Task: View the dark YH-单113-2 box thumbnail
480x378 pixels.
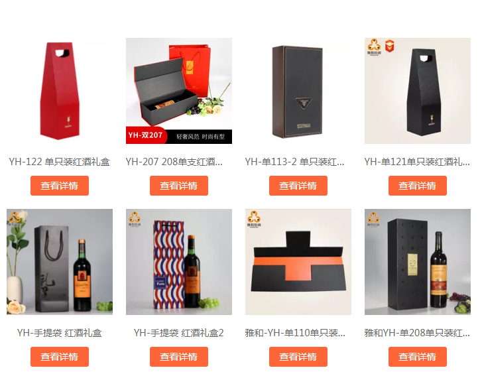Action: [x=298, y=91]
